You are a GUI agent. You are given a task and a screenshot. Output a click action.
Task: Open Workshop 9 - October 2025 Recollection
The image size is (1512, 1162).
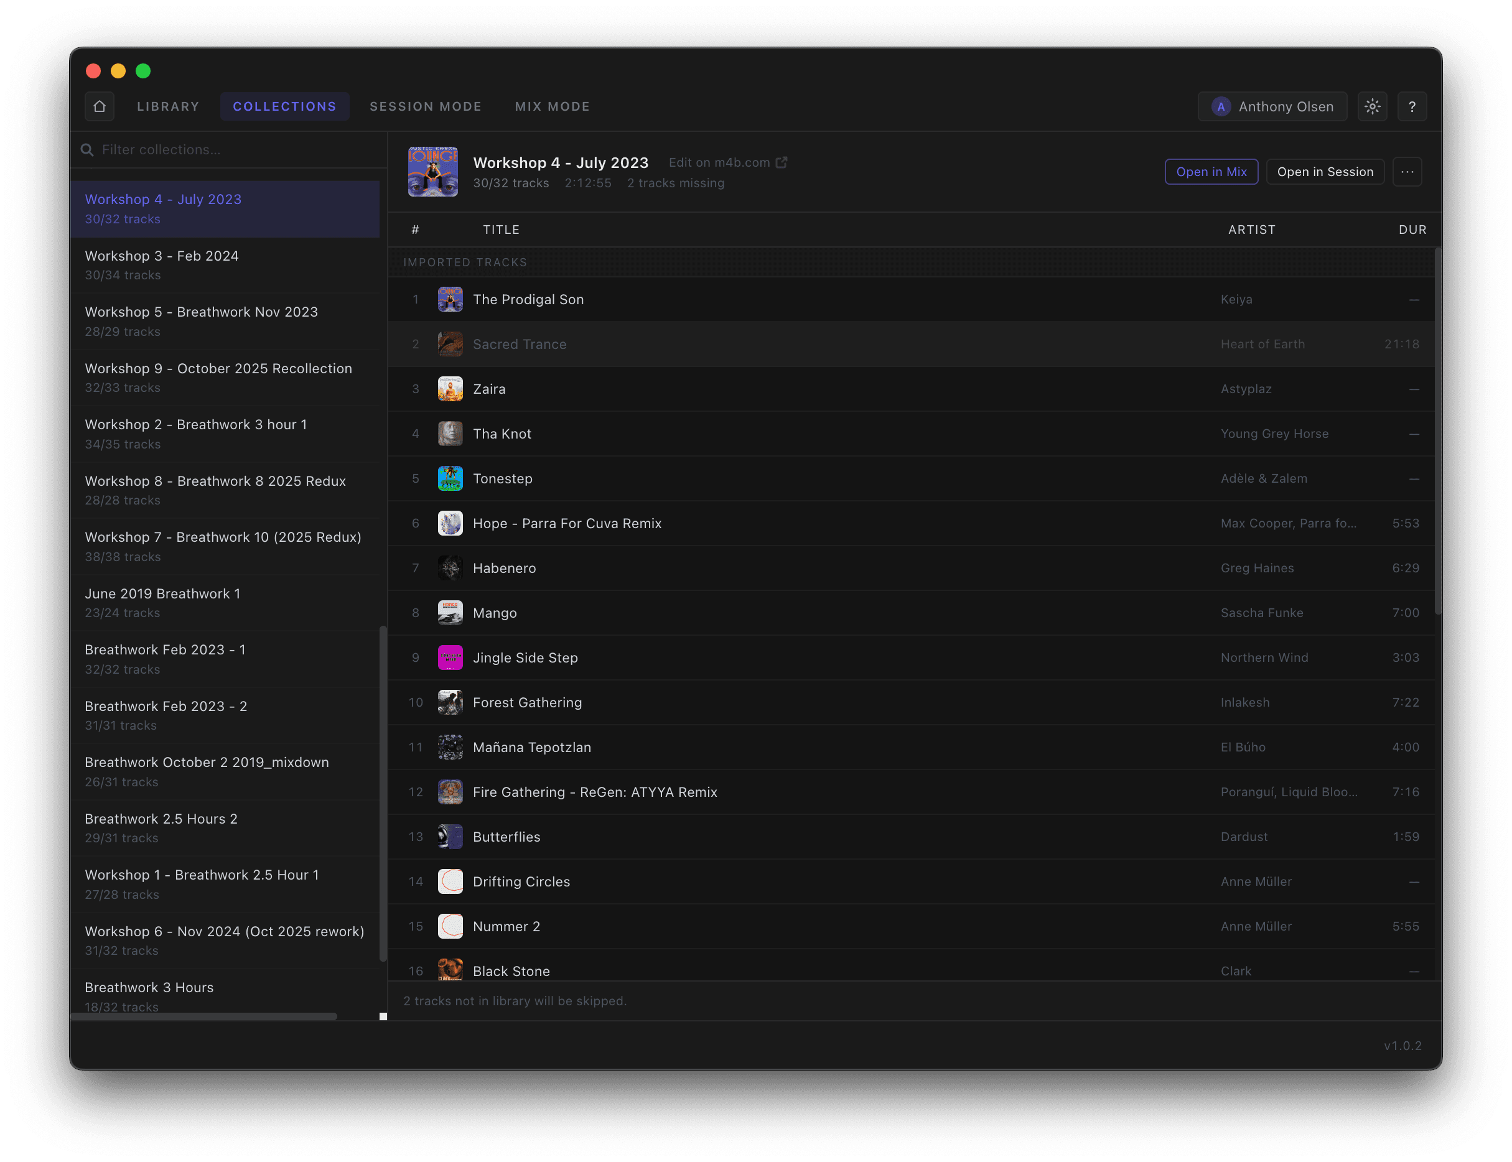click(x=225, y=378)
